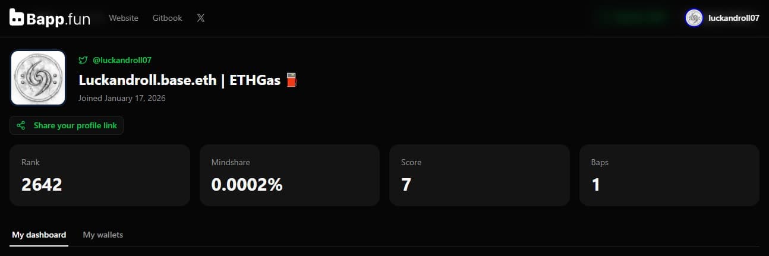The image size is (769, 256).
Task: Click the Mindshare 0.0002% stat card
Action: 289,175
